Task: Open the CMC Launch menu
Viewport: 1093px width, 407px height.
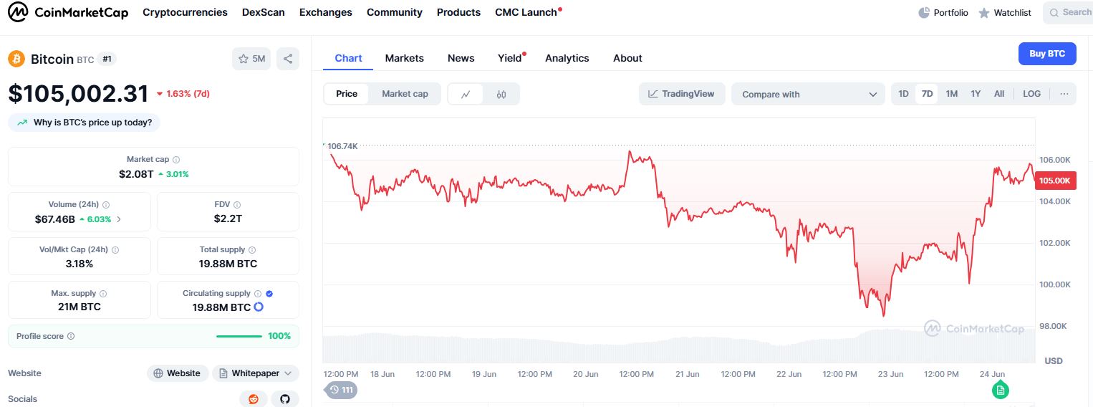Action: click(526, 12)
